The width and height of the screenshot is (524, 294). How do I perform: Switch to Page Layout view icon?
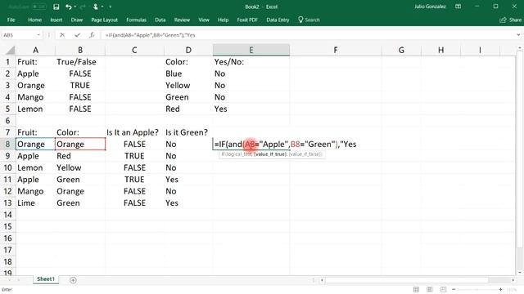pyautogui.click(x=430, y=289)
